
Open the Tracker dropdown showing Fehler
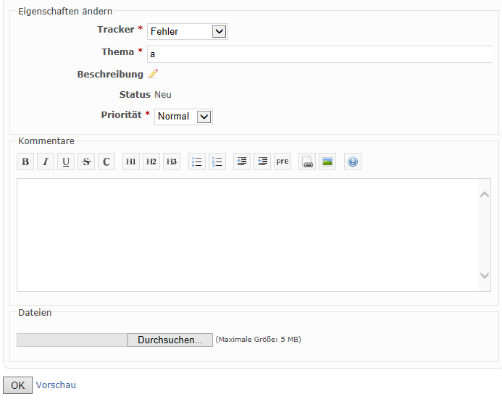[x=188, y=31]
